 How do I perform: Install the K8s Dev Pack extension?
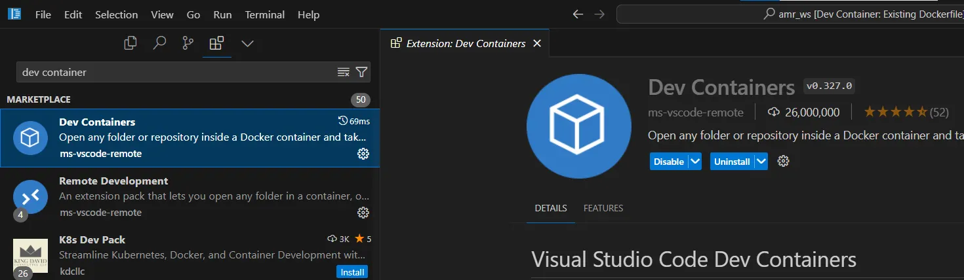coord(352,272)
